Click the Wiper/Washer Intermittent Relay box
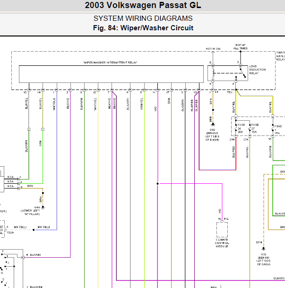Screen dimensions: 285x288 (x=110, y=74)
